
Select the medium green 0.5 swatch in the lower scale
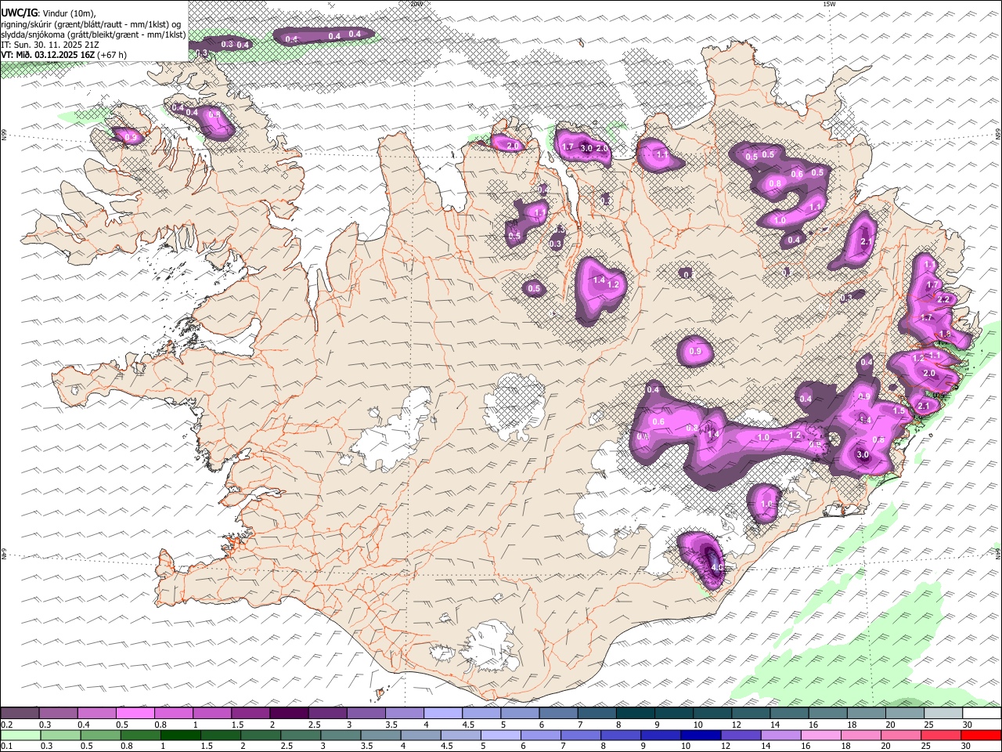pyautogui.click(x=100, y=735)
